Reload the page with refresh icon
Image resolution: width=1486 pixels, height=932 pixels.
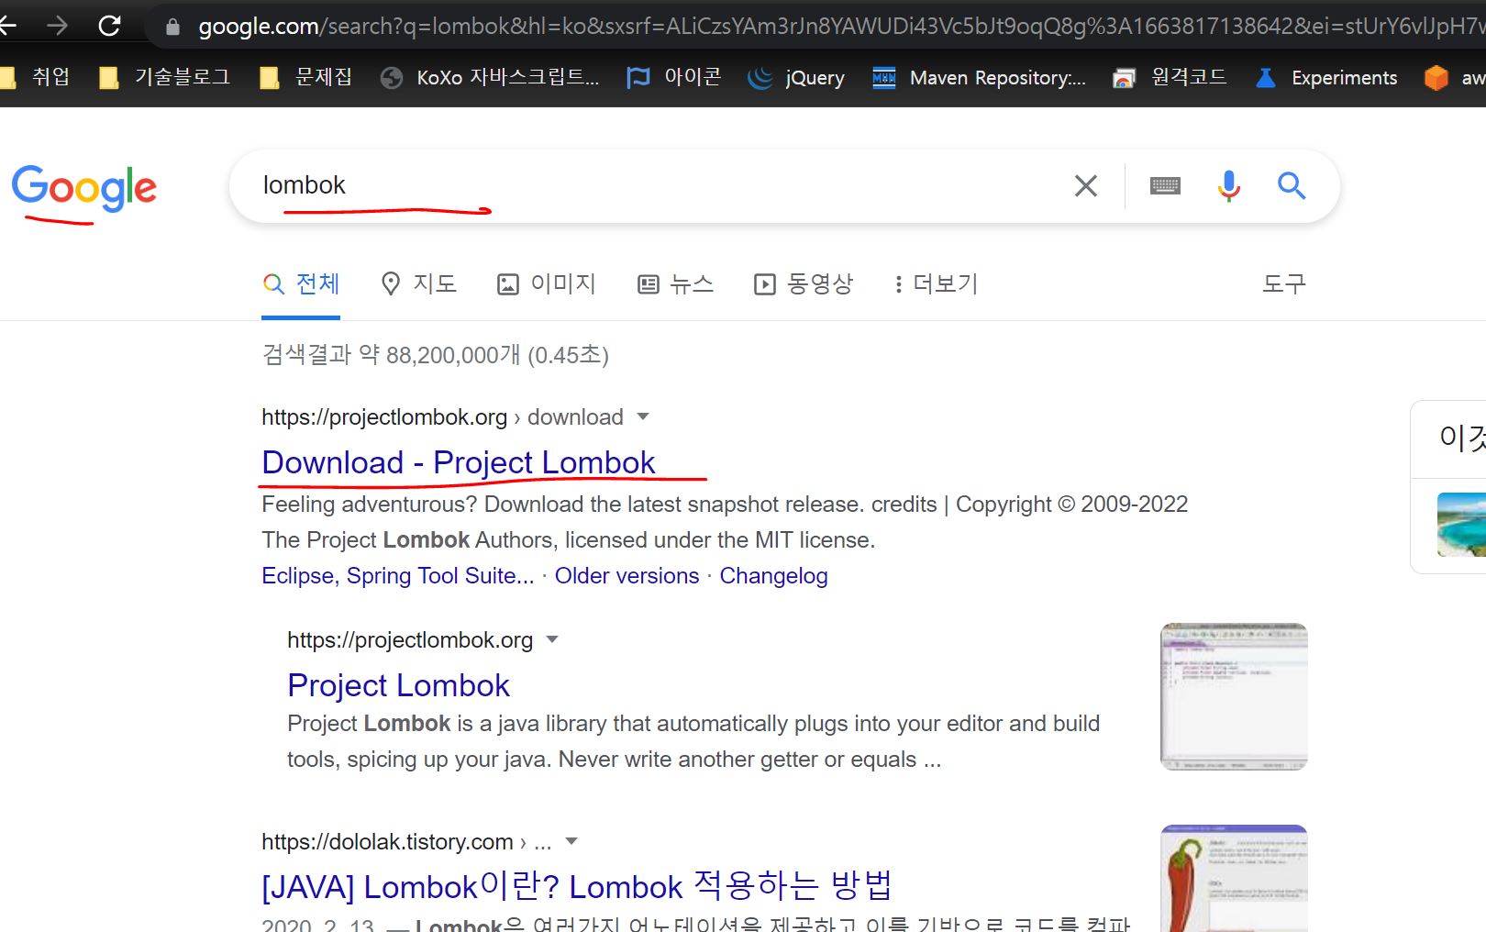click(109, 26)
